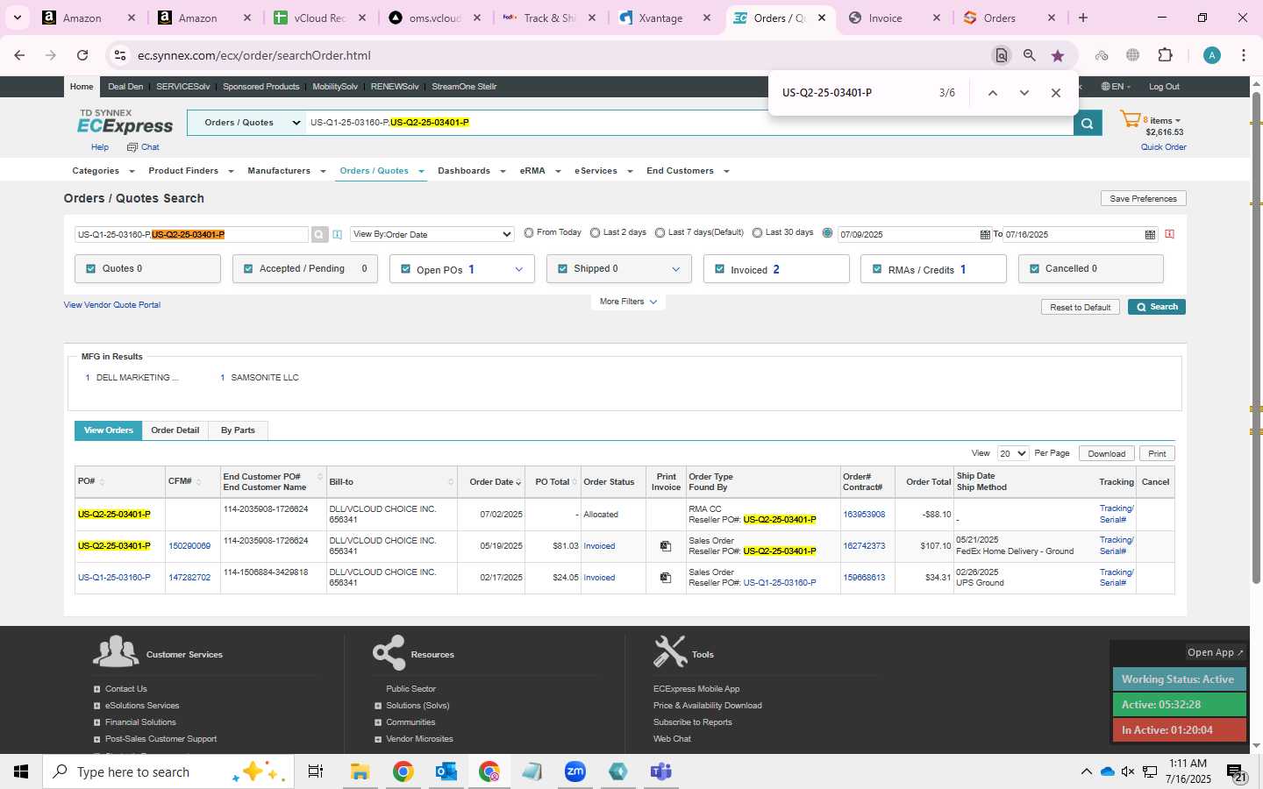Download the results

[1106, 453]
